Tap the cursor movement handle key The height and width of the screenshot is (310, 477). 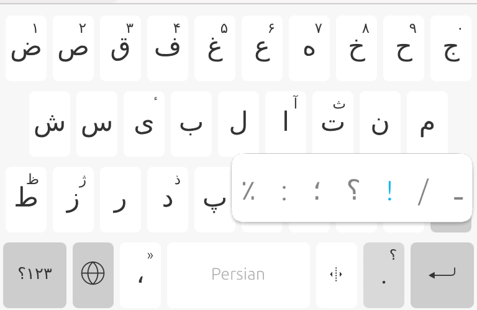coord(337,275)
